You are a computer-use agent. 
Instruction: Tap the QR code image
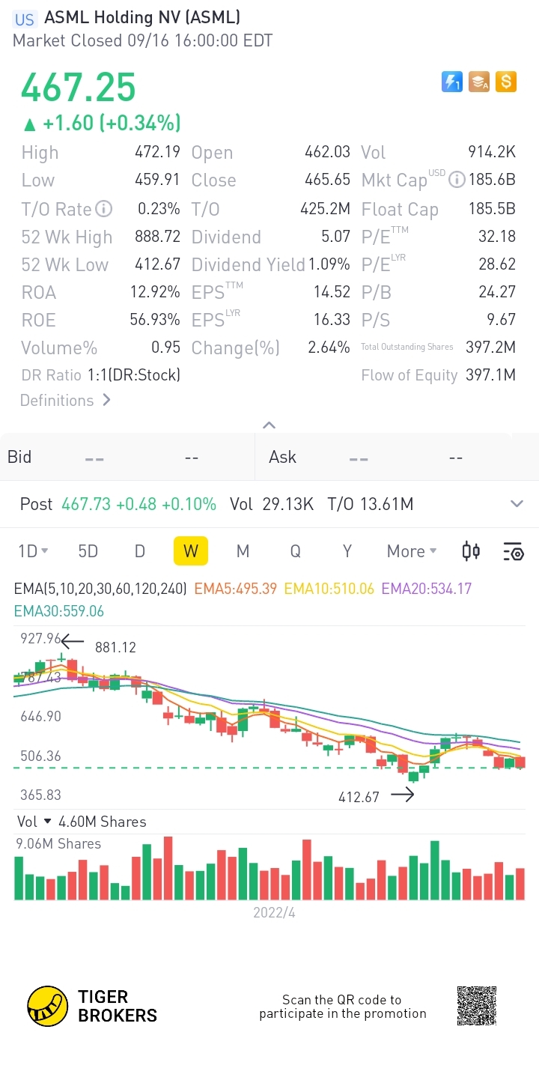(477, 1006)
